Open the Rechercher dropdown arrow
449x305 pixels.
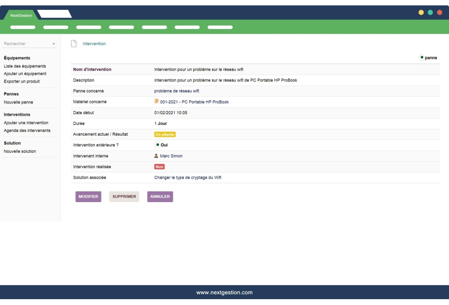click(x=54, y=43)
